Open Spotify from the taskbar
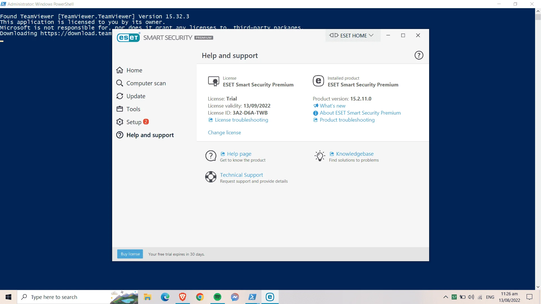The height and width of the screenshot is (304, 541). 218,297
